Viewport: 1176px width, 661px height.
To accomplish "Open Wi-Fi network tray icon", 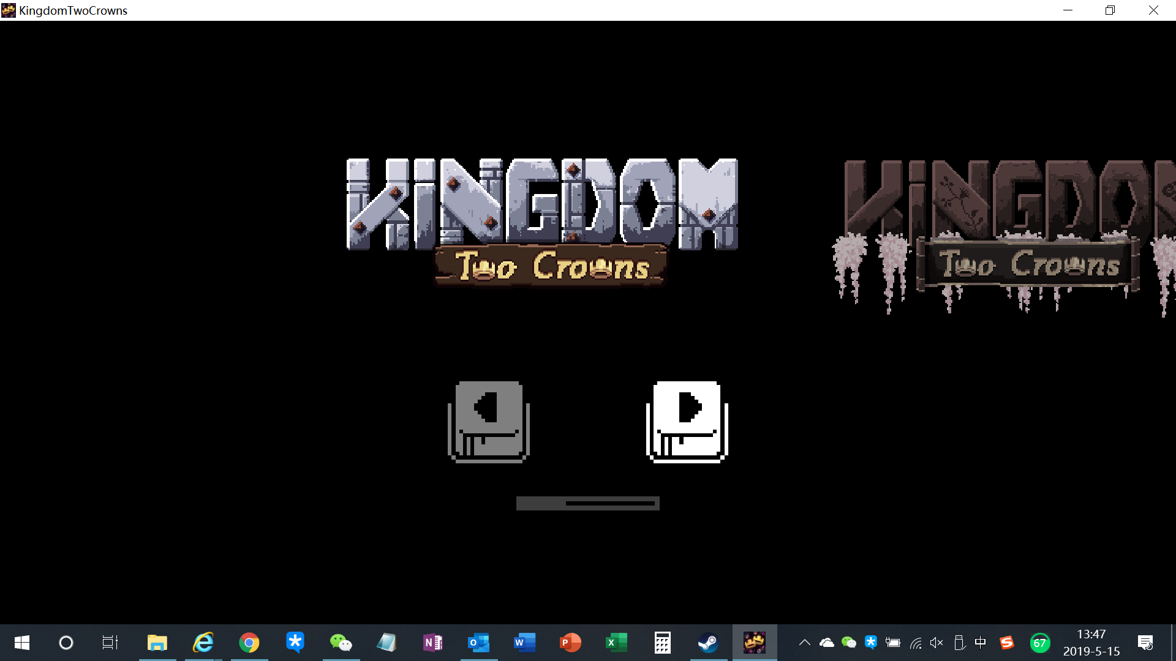I will pos(916,643).
